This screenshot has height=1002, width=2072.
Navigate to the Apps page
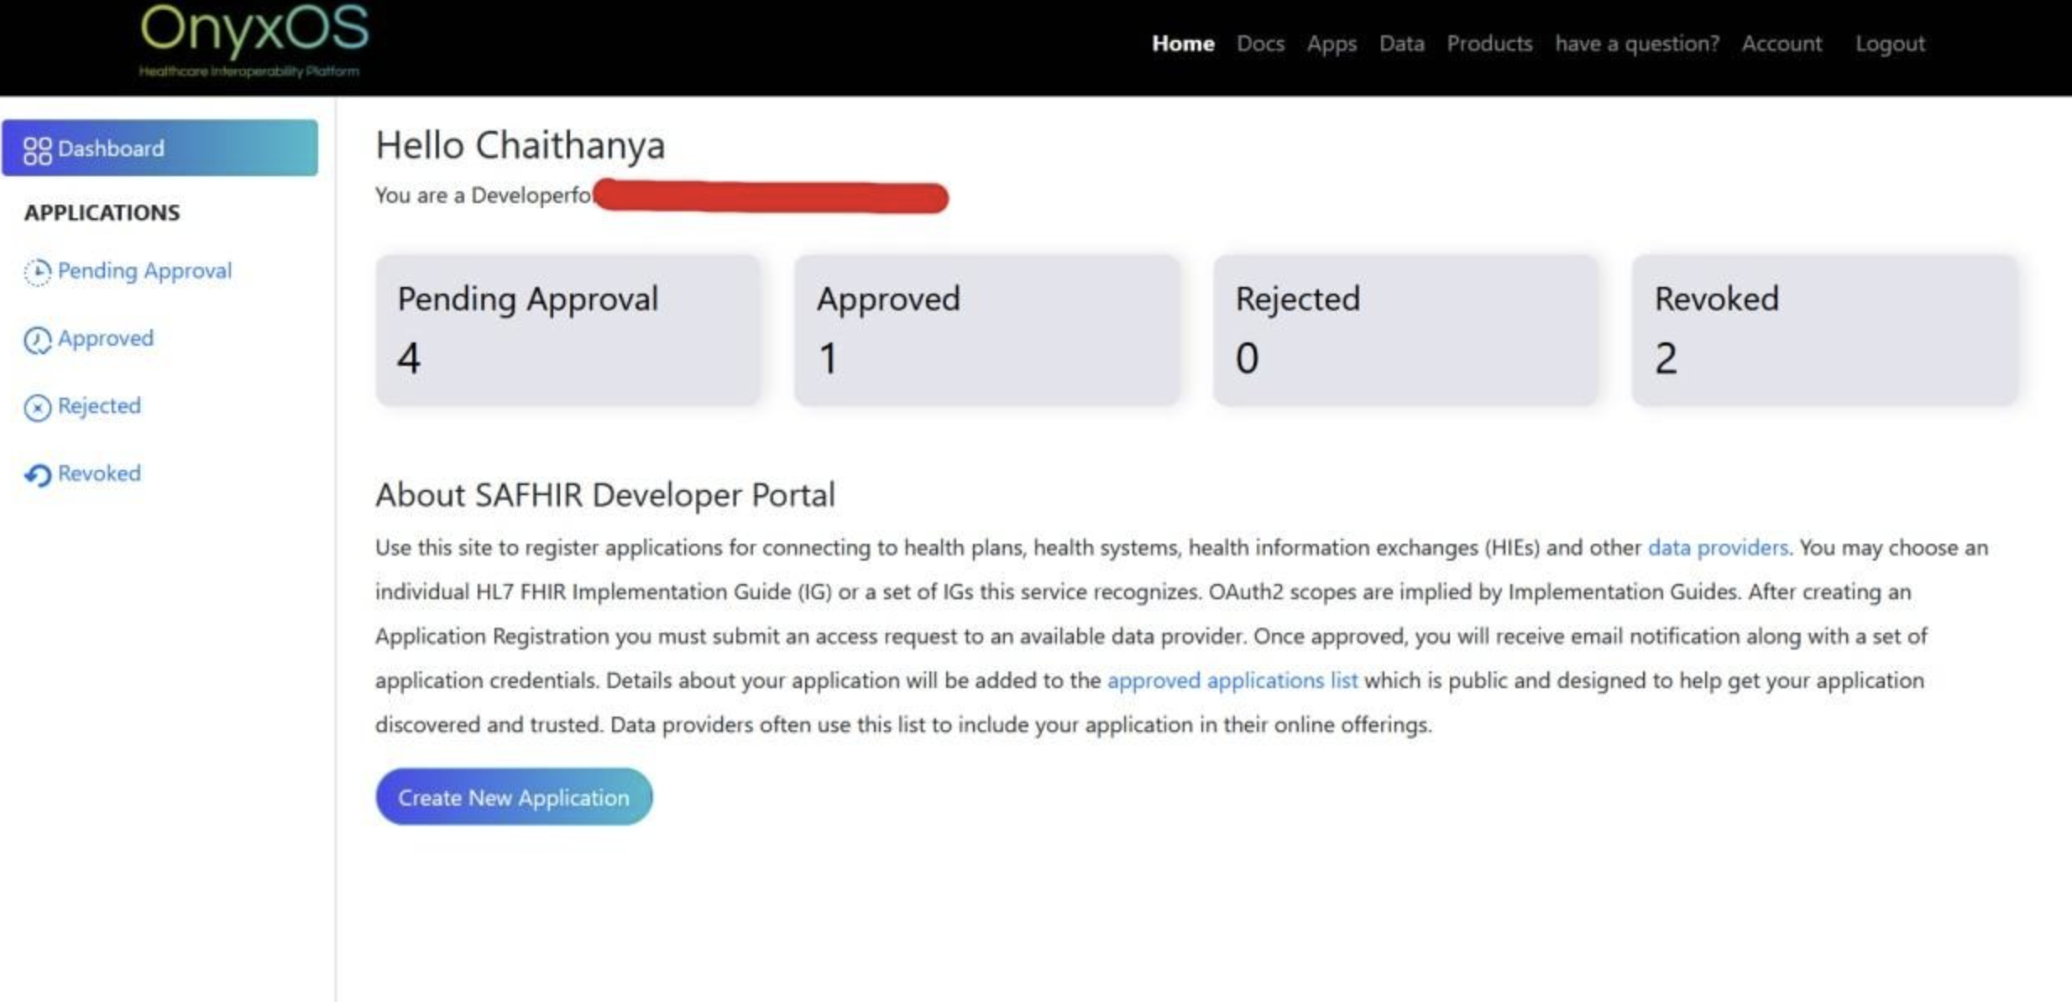(1331, 44)
